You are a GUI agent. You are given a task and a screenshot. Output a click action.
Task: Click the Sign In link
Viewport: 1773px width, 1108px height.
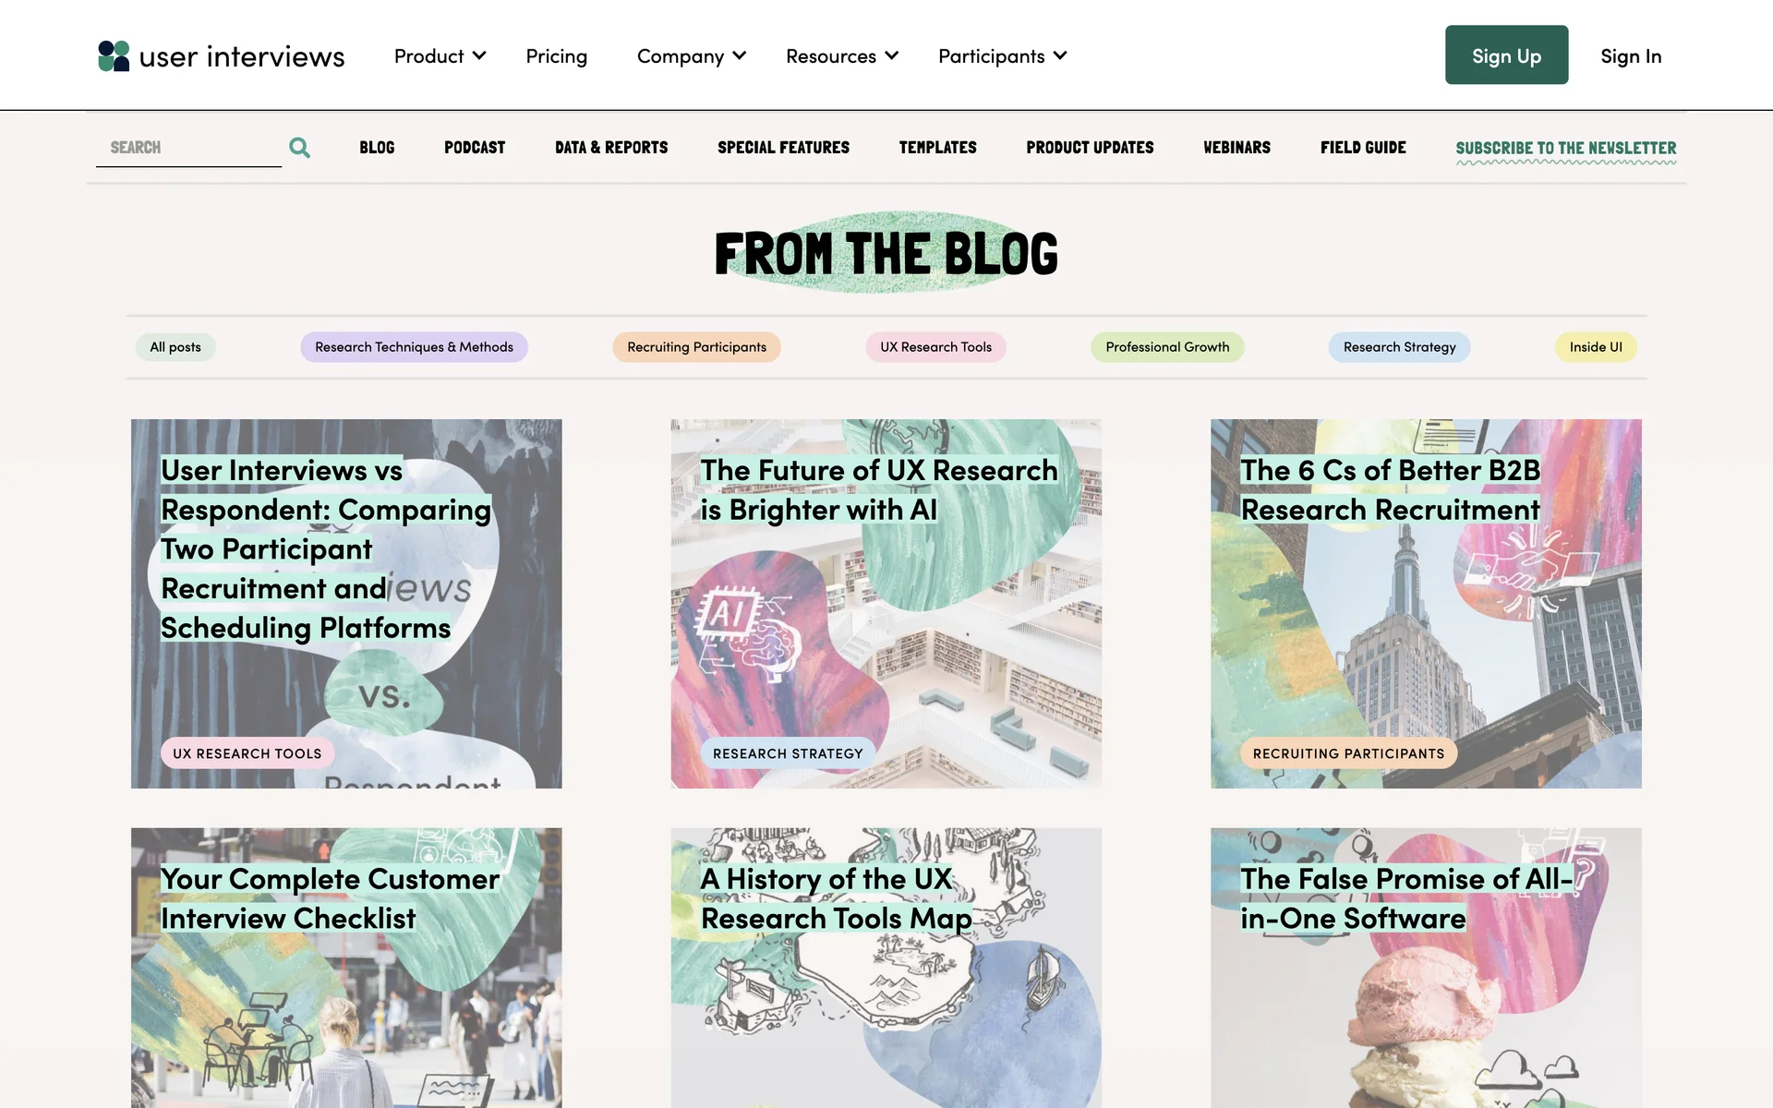point(1631,56)
